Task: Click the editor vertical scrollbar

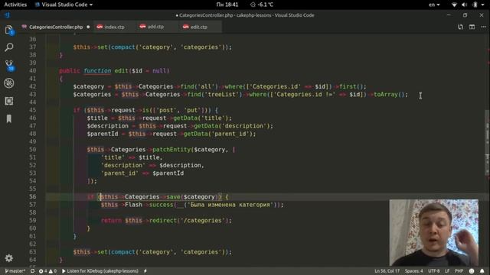Action: point(487,144)
